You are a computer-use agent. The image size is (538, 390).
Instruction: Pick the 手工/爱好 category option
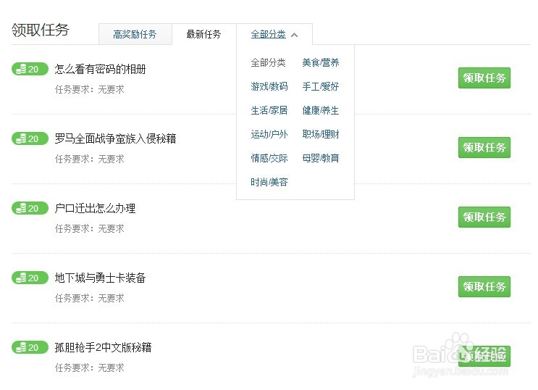321,87
